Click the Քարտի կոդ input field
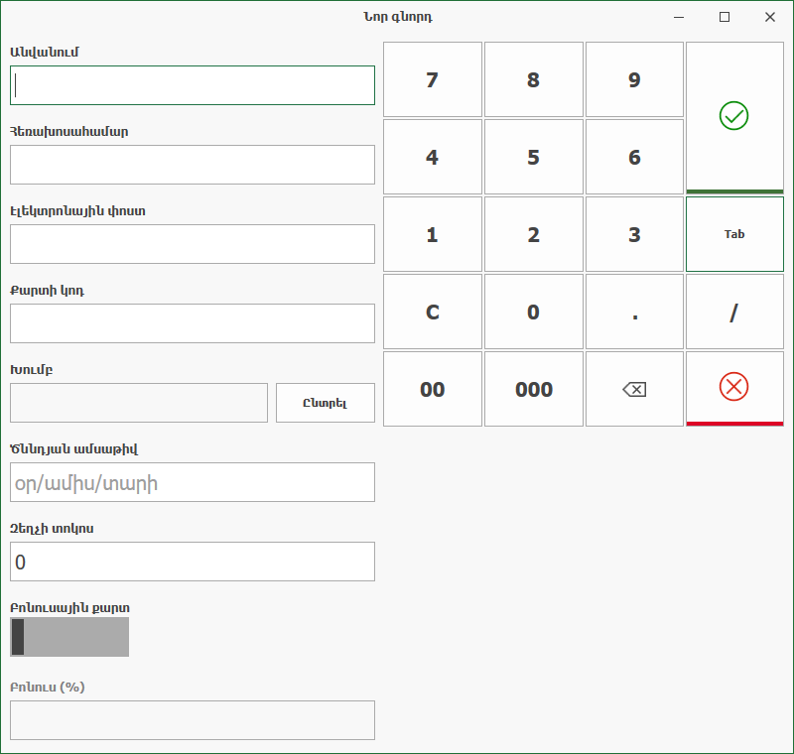Viewport: 794px width, 754px height. click(x=193, y=323)
